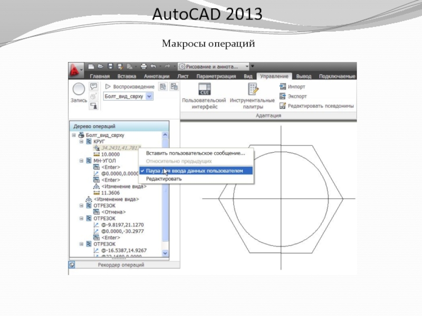Click the Редактировать псевдонимы label
Viewport: 422px width, 316px height.
tap(321, 106)
